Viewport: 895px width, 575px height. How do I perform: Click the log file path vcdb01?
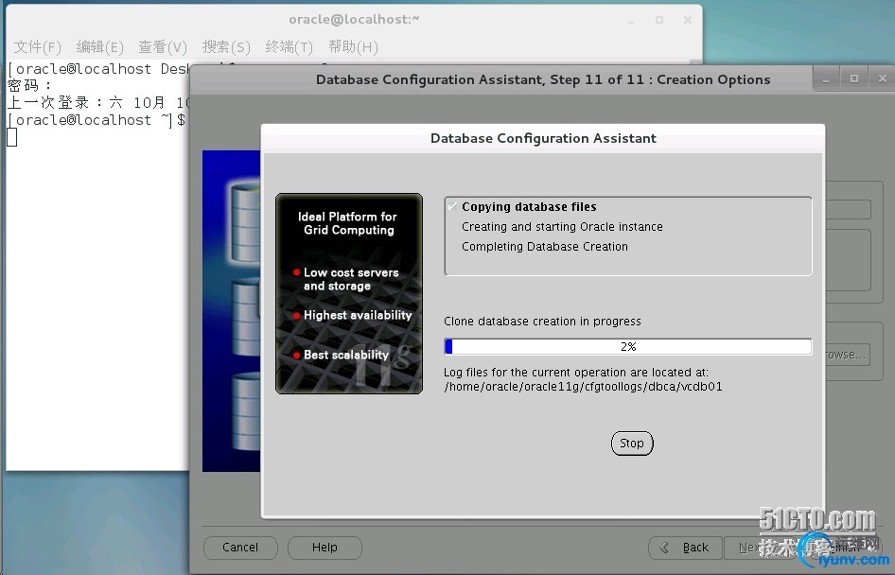[x=584, y=386]
